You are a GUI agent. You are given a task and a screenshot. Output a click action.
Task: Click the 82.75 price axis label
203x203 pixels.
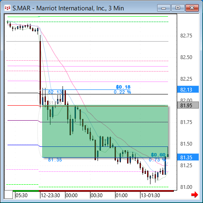[186, 36]
